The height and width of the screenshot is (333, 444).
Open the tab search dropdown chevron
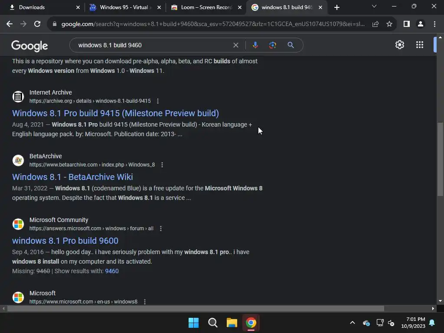point(374,6)
